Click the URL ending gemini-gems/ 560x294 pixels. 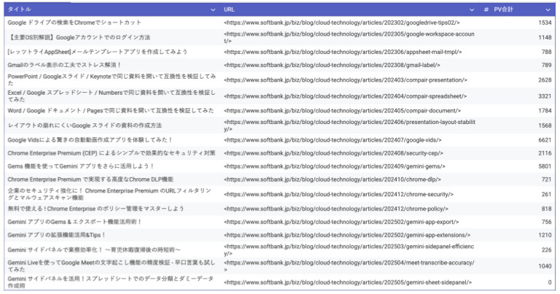(x=335, y=166)
